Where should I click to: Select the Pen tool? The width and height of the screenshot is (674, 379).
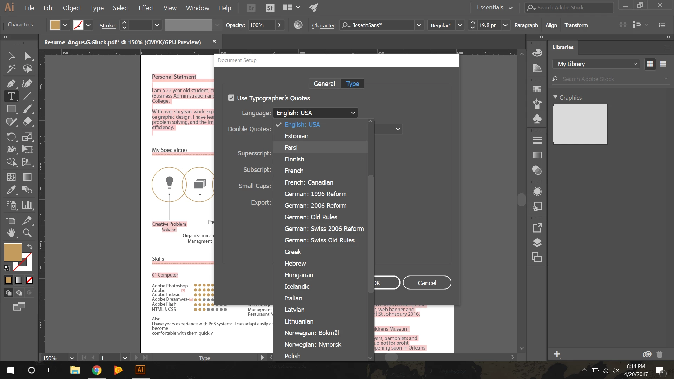click(x=11, y=83)
